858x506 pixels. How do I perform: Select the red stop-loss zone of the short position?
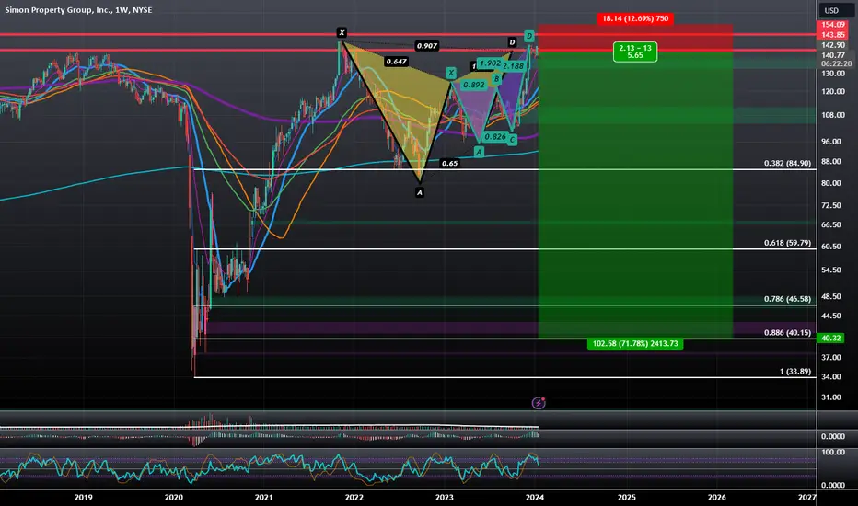point(635,37)
